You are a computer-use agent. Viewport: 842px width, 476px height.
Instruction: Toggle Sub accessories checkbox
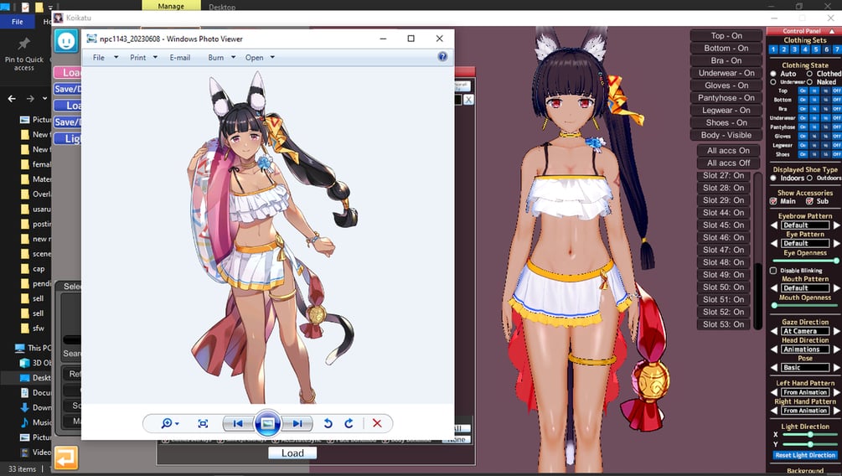[x=809, y=201]
